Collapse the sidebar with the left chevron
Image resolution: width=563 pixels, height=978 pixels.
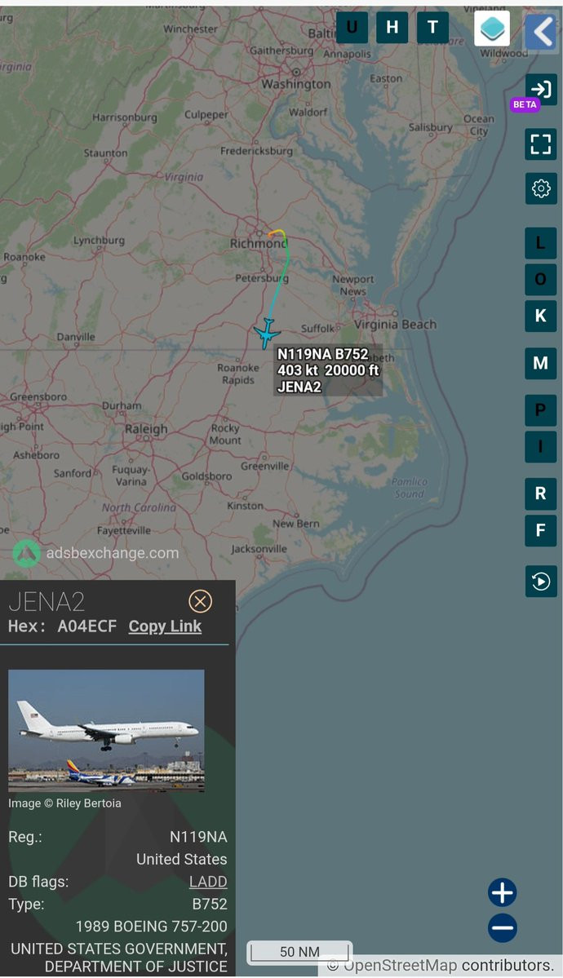(x=541, y=31)
